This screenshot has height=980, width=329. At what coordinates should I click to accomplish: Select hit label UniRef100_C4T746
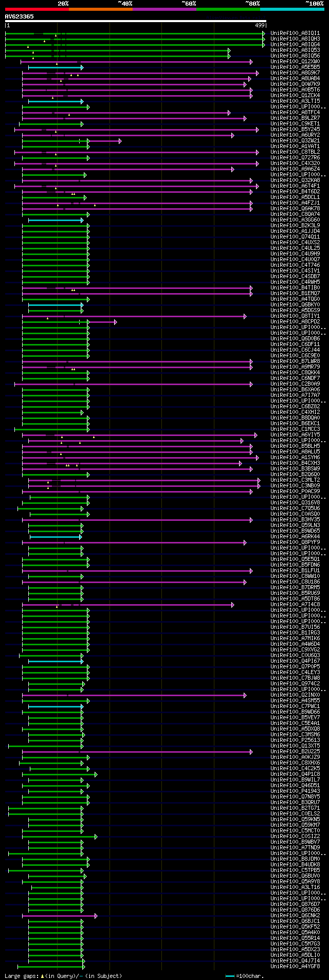[295, 265]
